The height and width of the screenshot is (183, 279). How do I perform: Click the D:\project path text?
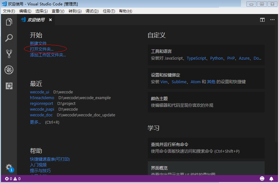[66, 103]
